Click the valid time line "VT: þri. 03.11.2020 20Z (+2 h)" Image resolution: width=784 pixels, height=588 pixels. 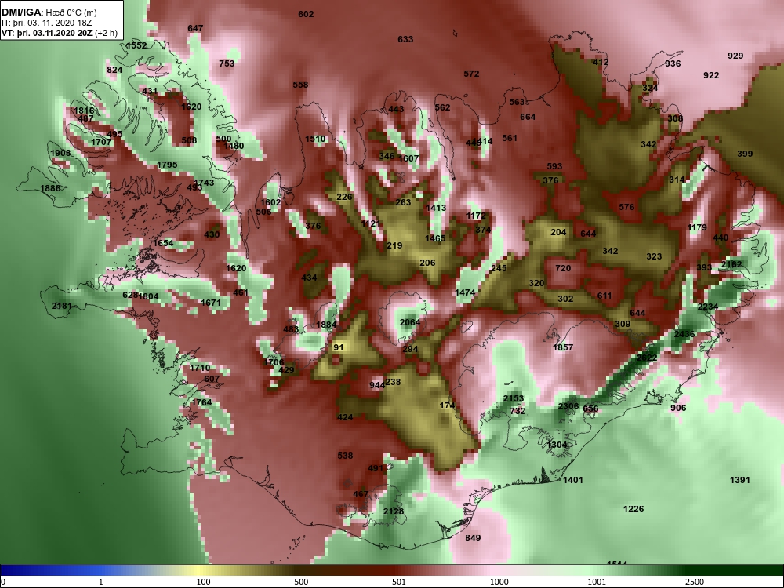[60, 34]
